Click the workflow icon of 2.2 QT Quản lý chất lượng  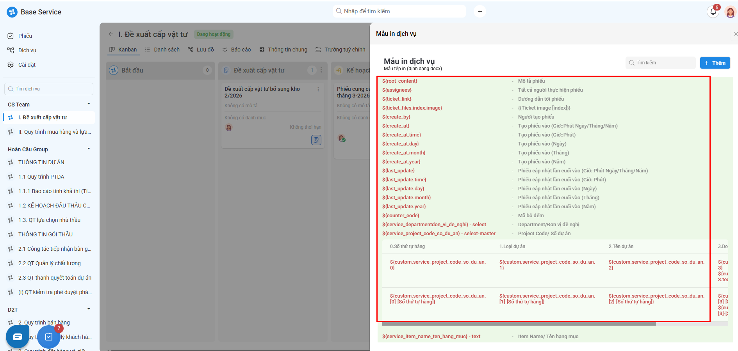(x=11, y=263)
